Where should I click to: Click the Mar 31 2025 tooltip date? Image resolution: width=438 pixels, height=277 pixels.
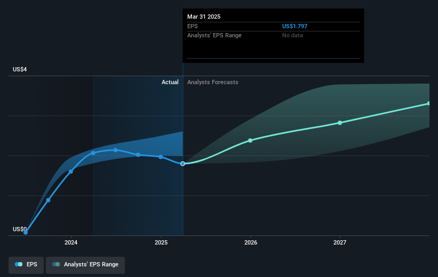(x=204, y=17)
